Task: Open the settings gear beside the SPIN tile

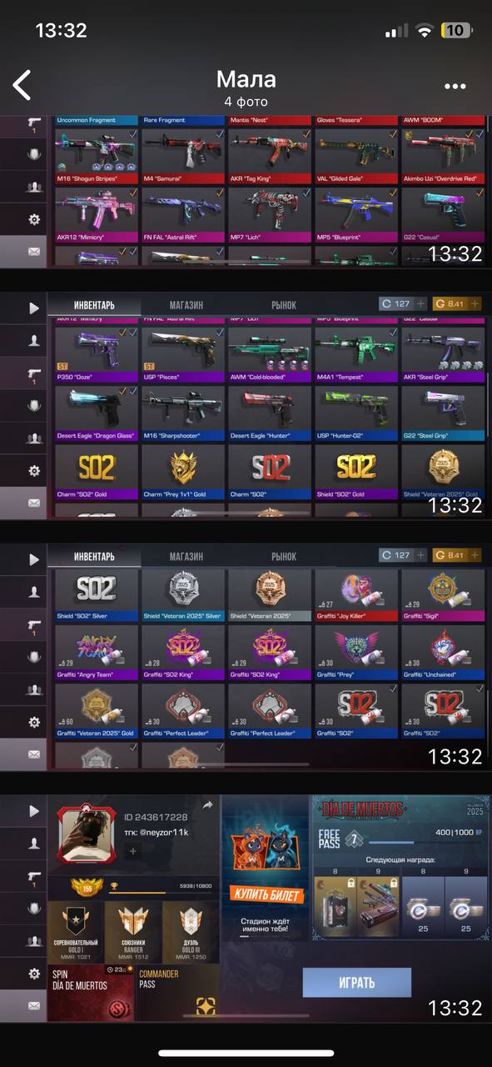Action: point(34,973)
